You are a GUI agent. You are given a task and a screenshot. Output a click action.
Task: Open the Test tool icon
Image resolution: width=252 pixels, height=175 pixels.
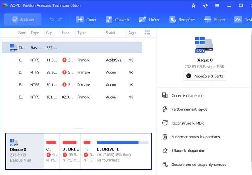click(238, 20)
